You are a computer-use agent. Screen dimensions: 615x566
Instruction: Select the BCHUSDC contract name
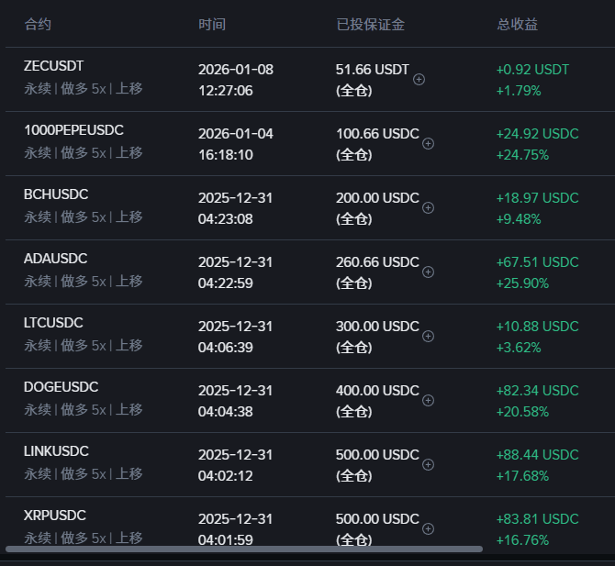click(56, 194)
